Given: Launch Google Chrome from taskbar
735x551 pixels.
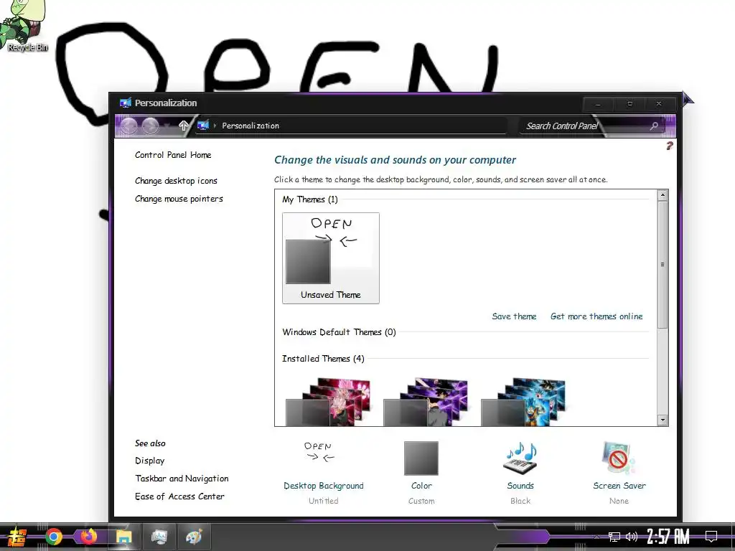Looking at the screenshot, I should (54, 537).
